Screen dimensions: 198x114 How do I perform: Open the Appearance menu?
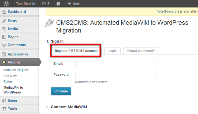[x=18, y=54]
